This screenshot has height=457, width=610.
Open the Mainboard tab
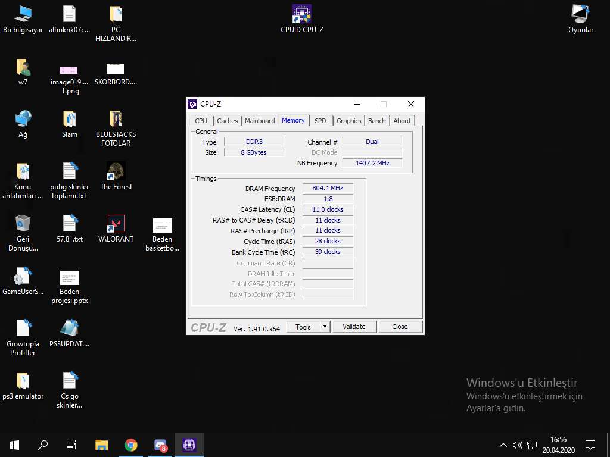point(260,121)
